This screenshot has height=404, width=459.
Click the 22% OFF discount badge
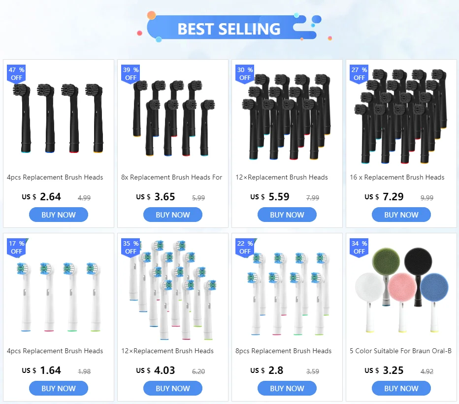(245, 248)
